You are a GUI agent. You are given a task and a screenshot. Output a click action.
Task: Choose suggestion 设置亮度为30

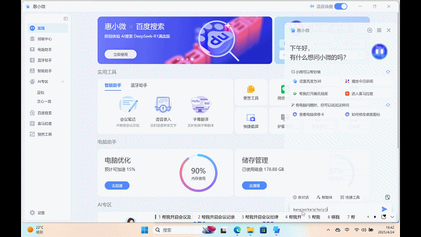(308, 81)
